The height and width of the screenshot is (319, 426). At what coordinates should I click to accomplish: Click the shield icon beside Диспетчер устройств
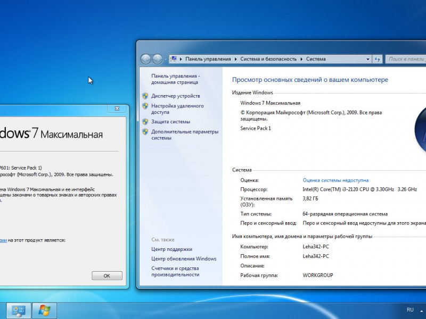(x=145, y=96)
